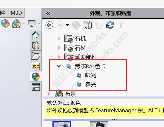The width and height of the screenshot is (164, 127).
Task: Switch to the MBD tab
Action: [x=16, y=13]
